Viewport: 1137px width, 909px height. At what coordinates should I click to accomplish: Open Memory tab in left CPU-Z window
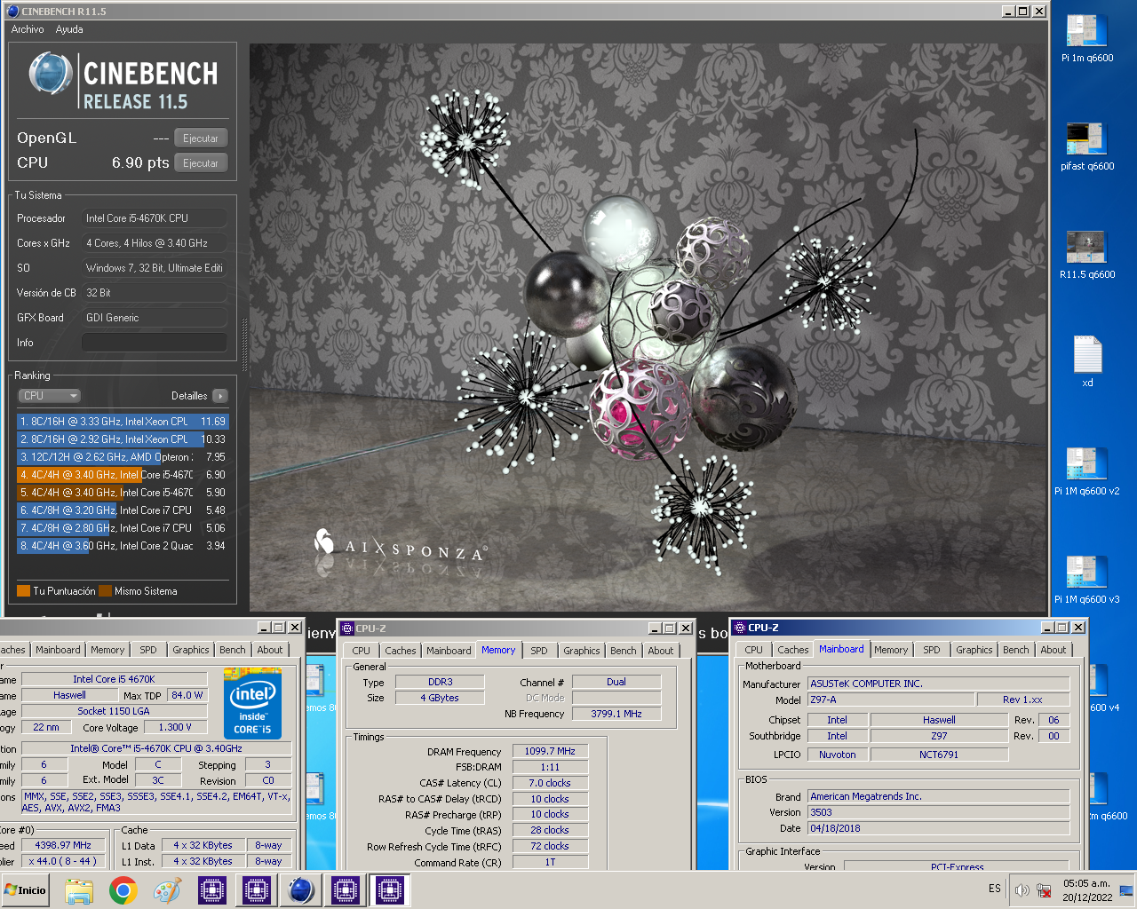pos(107,650)
